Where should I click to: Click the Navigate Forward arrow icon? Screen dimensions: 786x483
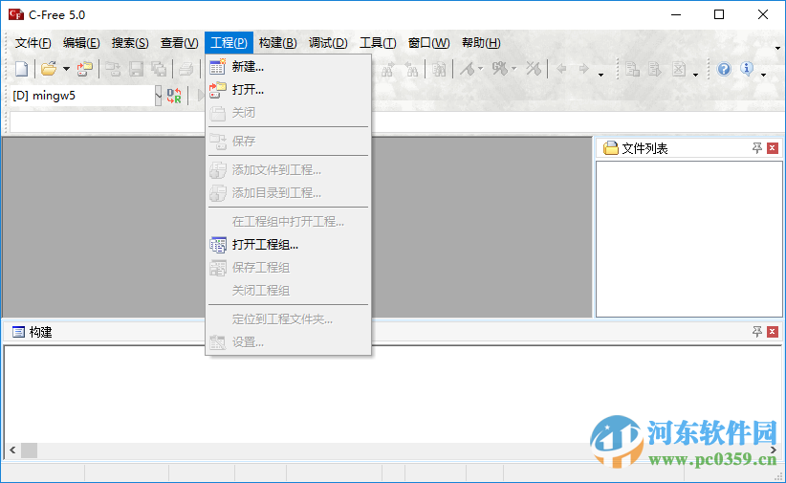(584, 69)
